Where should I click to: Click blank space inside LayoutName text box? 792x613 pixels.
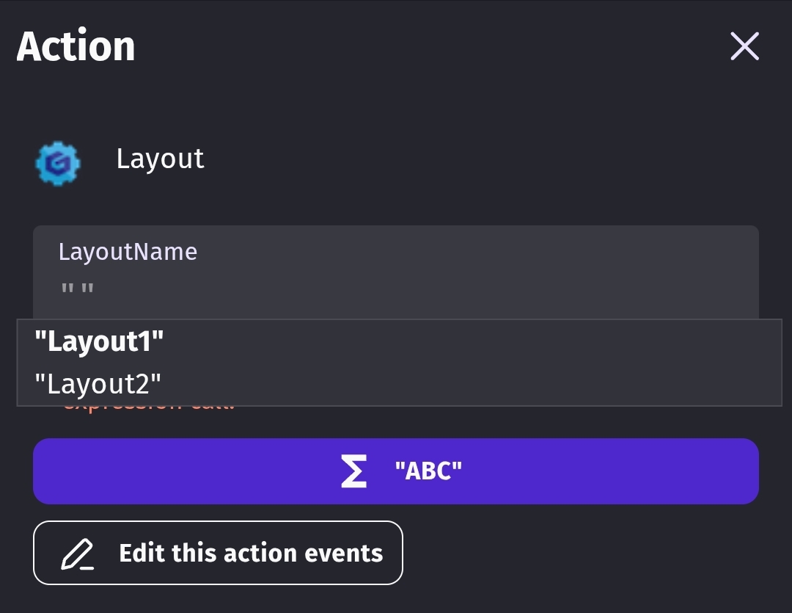pyautogui.click(x=425, y=289)
